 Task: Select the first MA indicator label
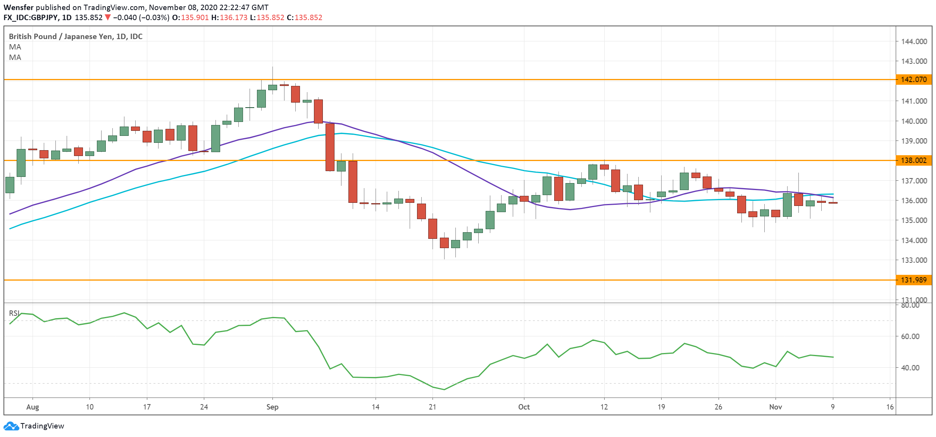[x=15, y=47]
